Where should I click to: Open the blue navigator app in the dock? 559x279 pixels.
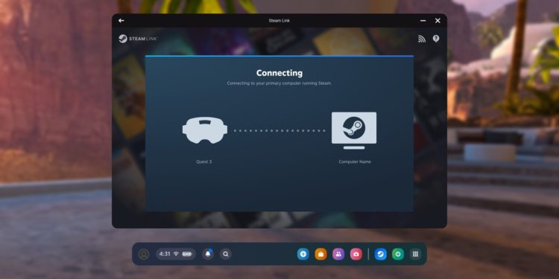(303, 254)
